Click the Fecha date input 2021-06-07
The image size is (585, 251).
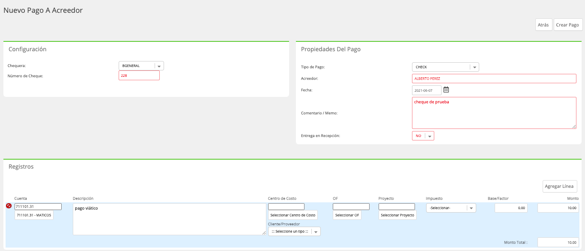[x=427, y=90]
